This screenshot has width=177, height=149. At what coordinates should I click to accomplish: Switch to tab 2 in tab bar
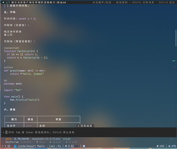tap(69, 146)
